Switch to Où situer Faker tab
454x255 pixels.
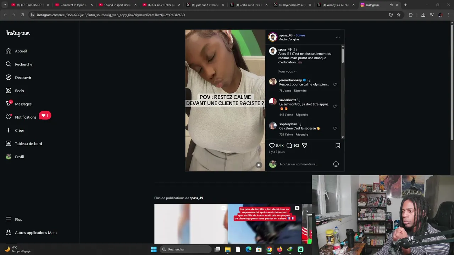(x=161, y=5)
